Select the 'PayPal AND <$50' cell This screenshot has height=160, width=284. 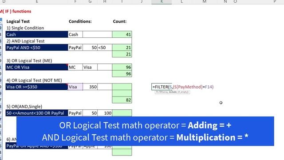tap(37, 48)
